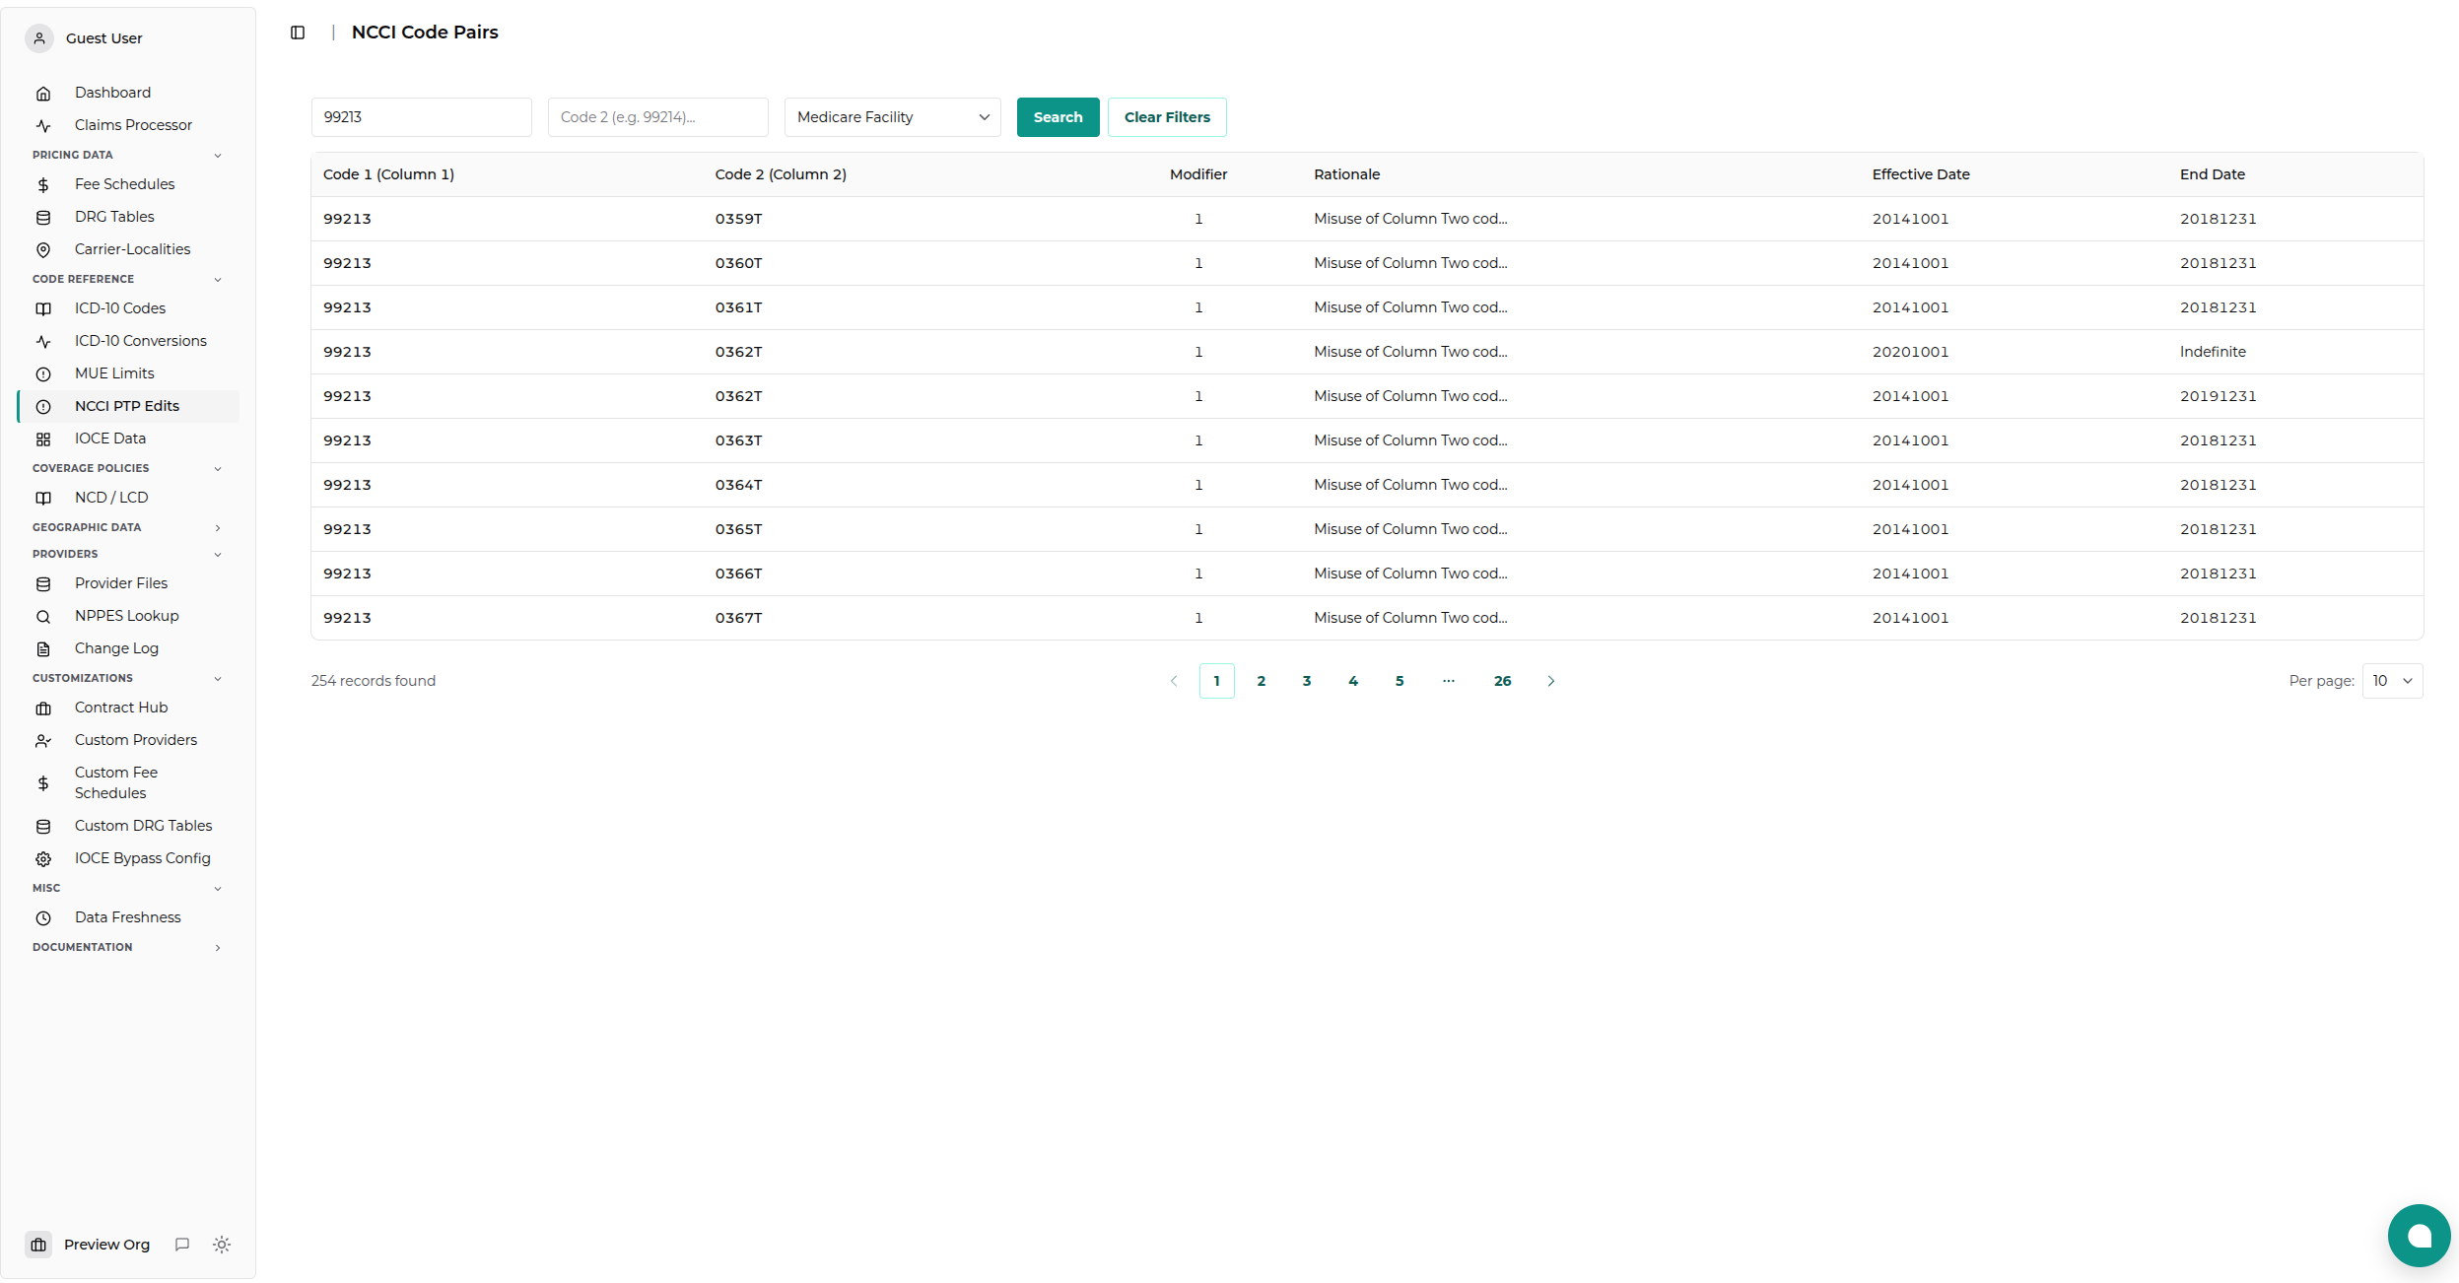
Task: Click the IOCE Data grid icon
Action: coord(43,439)
